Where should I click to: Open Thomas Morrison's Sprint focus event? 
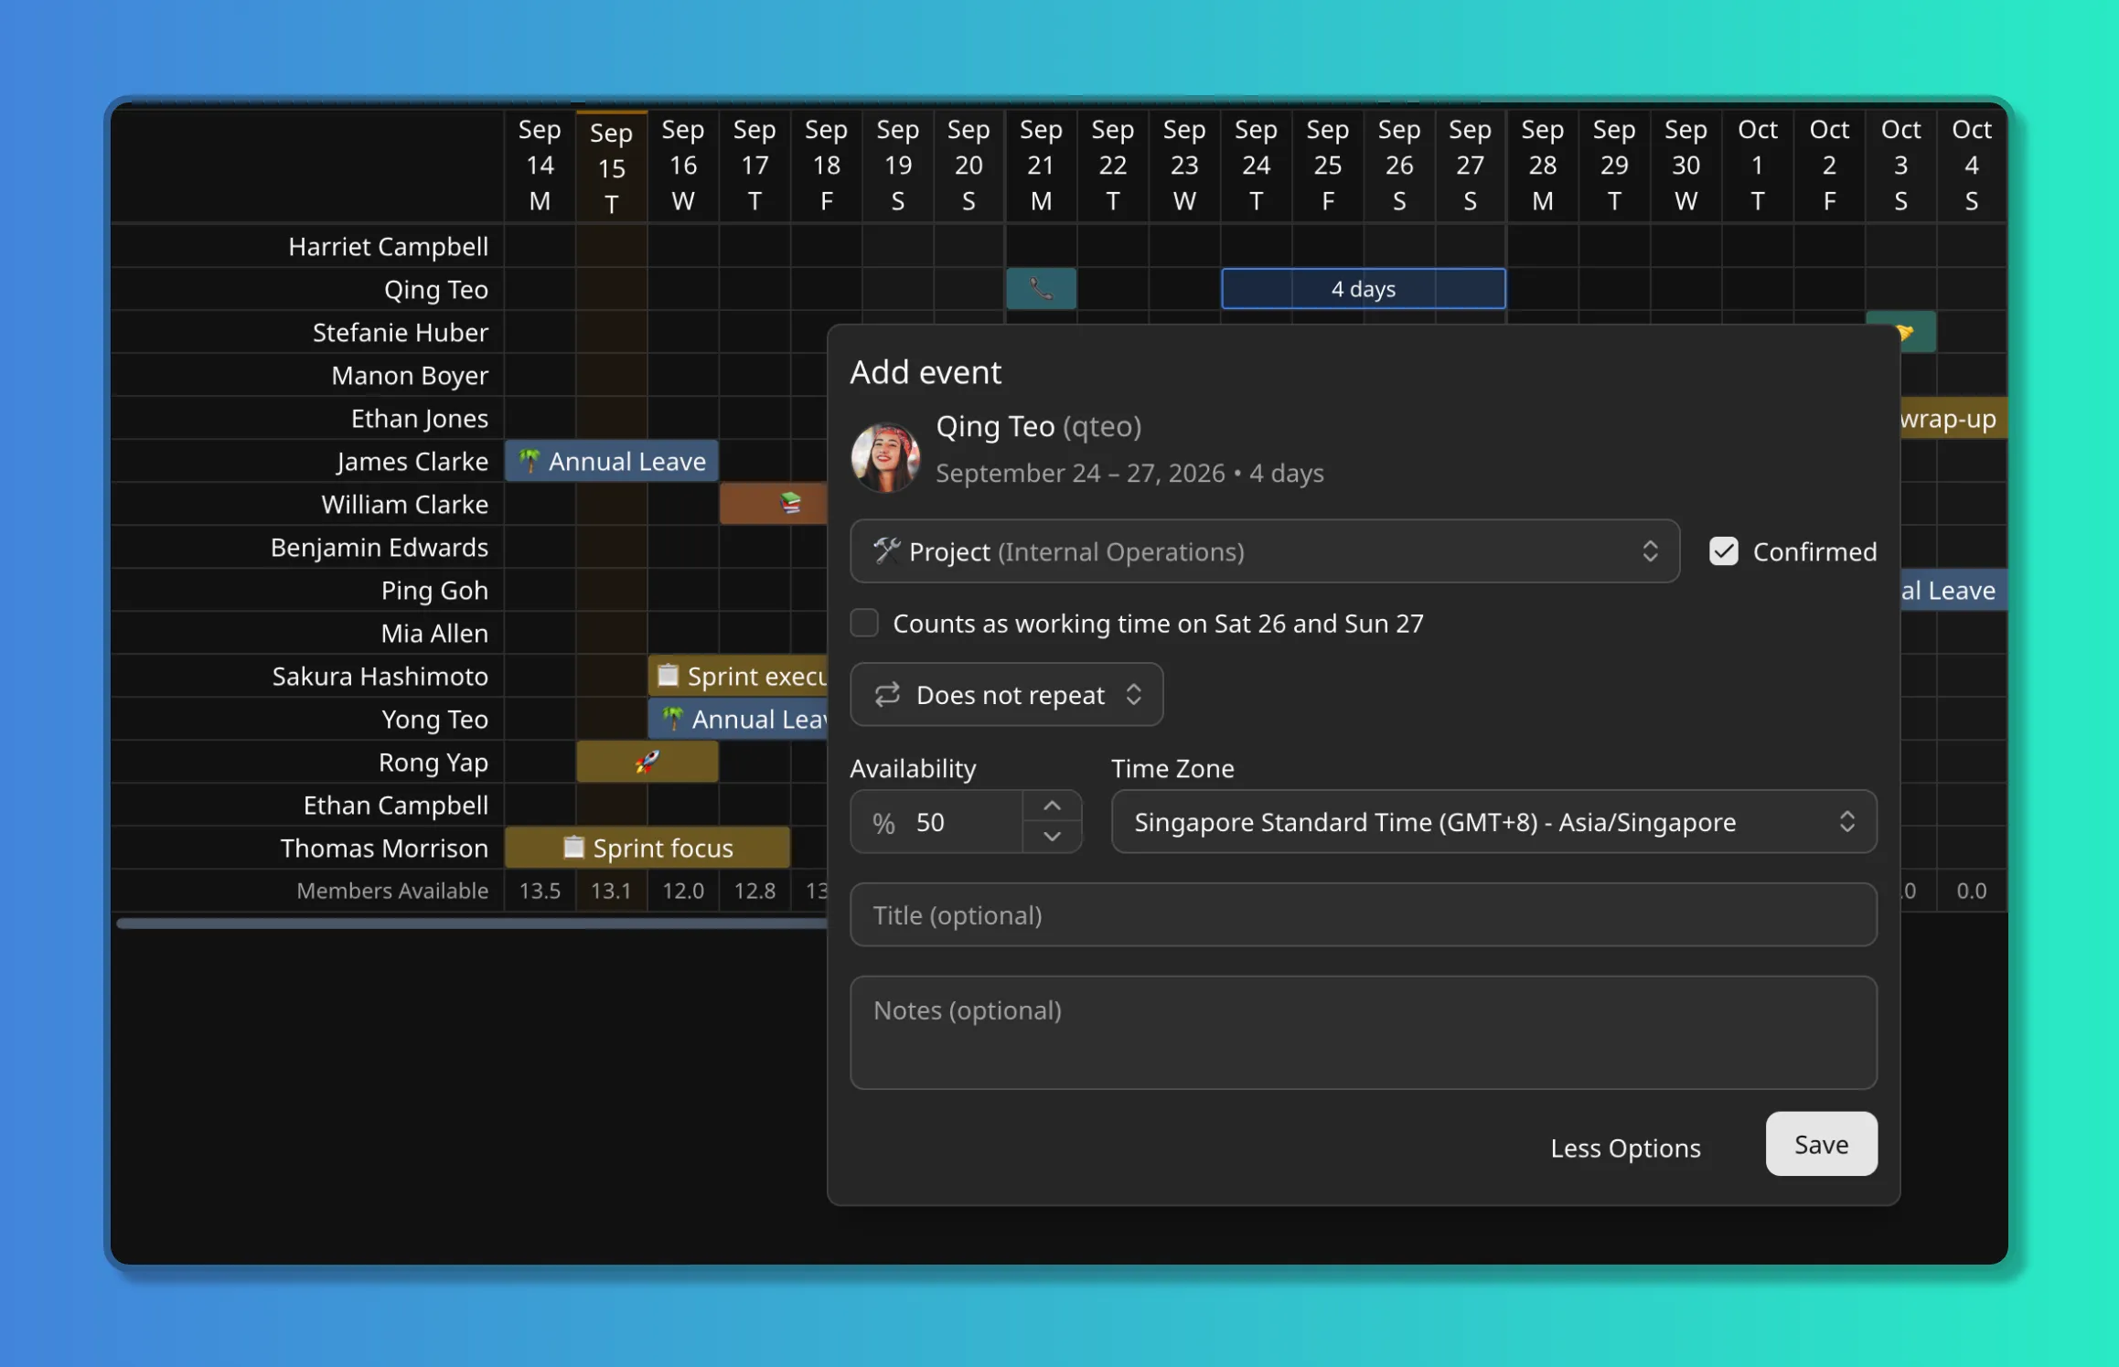click(x=647, y=848)
